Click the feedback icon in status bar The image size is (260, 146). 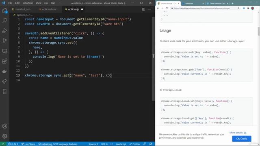click(x=145, y=144)
